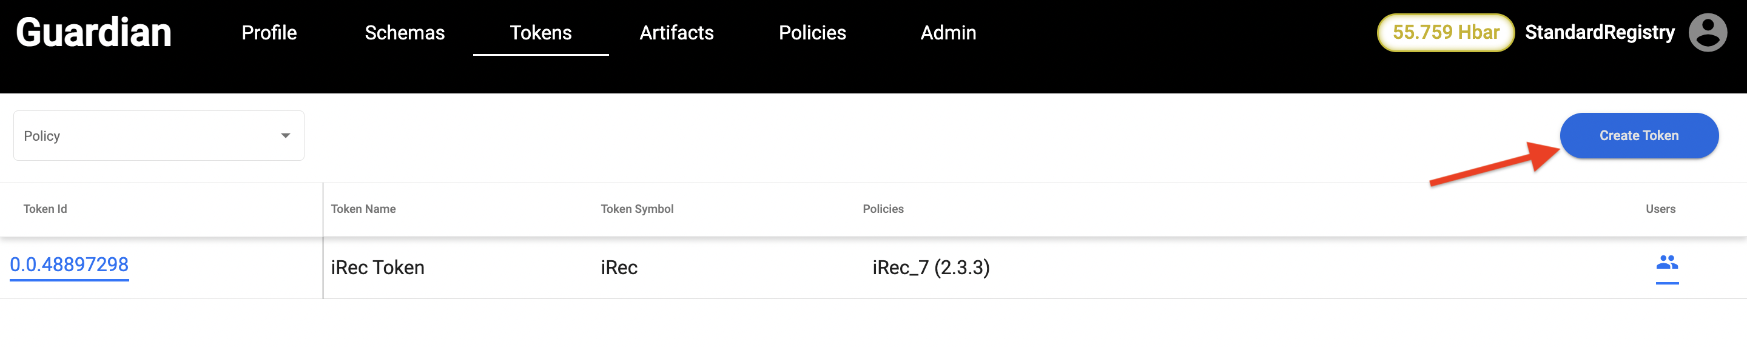
Task: Open the Artifacts tab
Action: click(676, 33)
